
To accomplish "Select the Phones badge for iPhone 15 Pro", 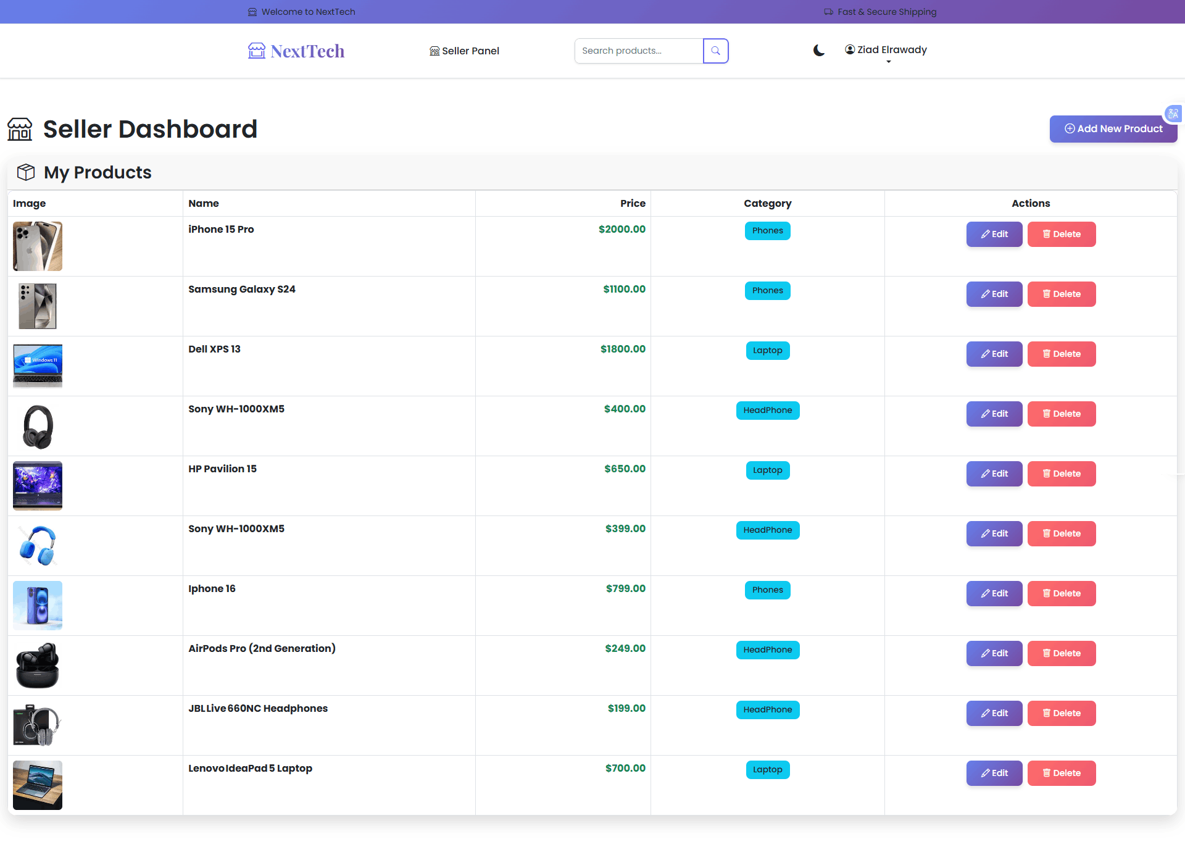I will click(767, 230).
